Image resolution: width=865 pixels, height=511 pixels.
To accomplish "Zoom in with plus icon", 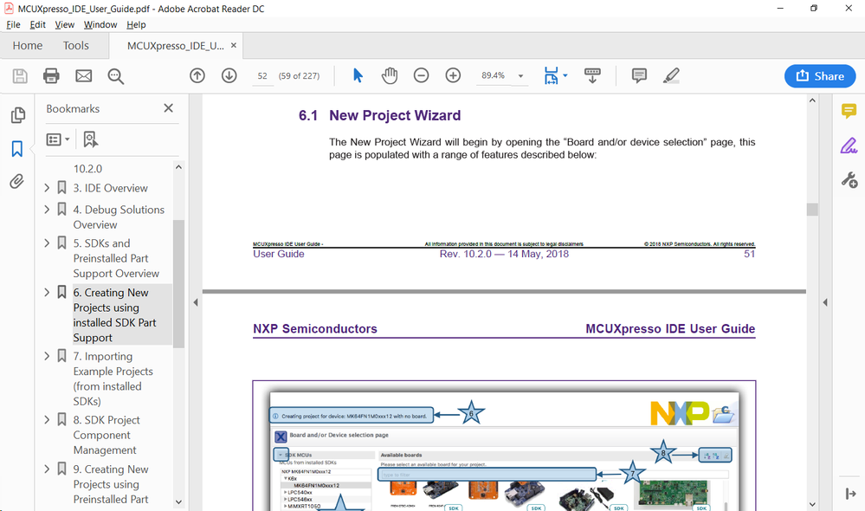I will click(x=454, y=75).
